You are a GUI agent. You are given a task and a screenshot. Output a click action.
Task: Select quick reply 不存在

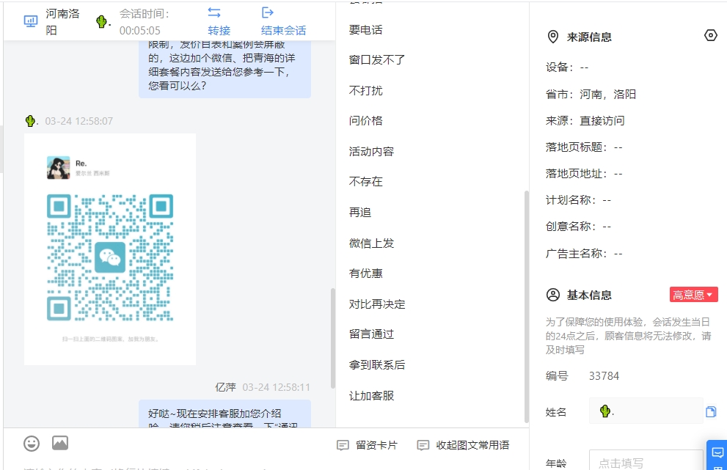(366, 182)
